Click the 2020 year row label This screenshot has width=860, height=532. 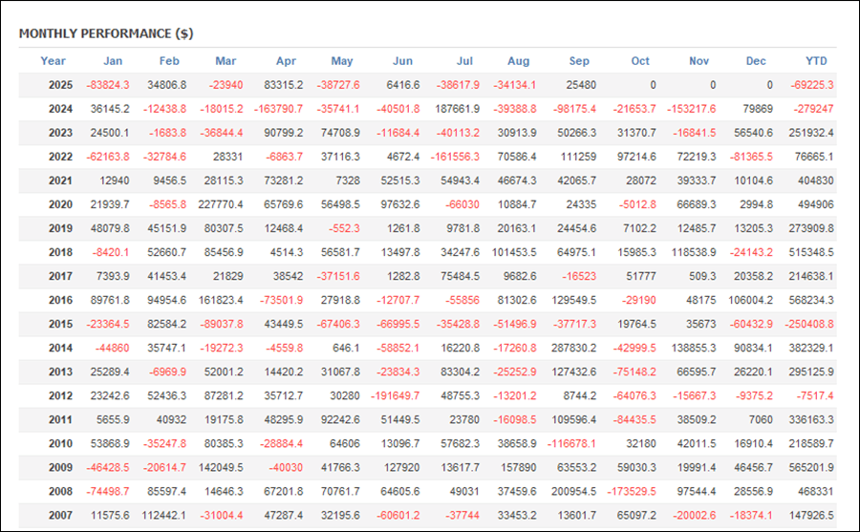coord(61,204)
